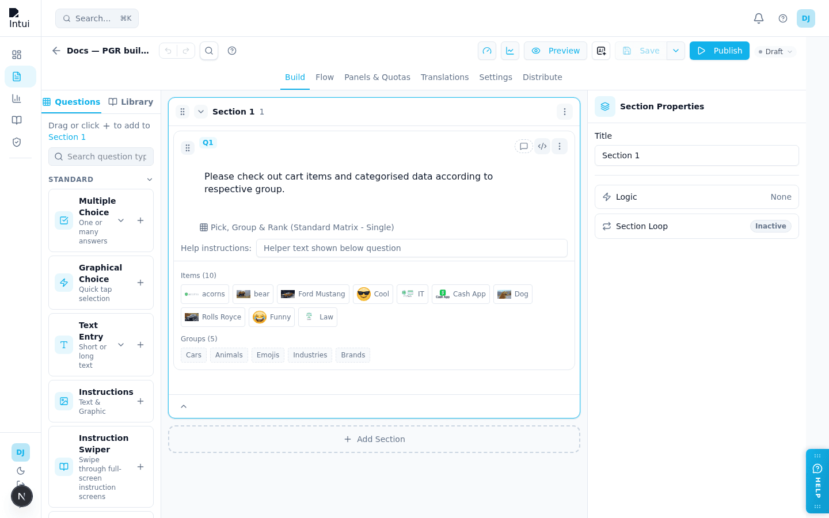
Task: Open Distribute tab
Action: click(542, 77)
